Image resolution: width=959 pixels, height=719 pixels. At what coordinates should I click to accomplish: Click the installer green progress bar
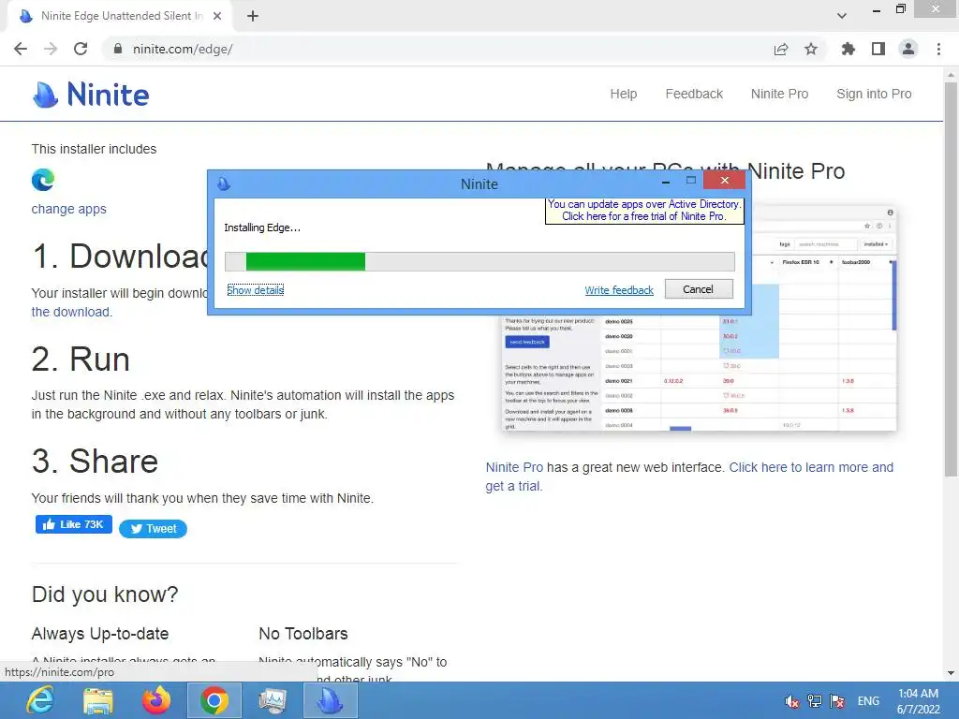[x=304, y=262]
